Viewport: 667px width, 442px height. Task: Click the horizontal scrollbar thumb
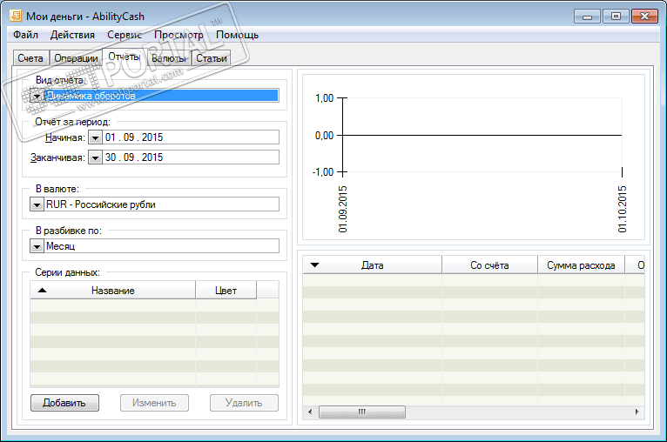click(362, 412)
